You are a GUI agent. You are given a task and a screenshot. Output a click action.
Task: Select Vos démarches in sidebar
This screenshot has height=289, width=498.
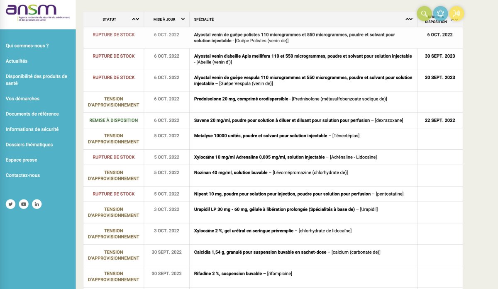click(x=22, y=99)
